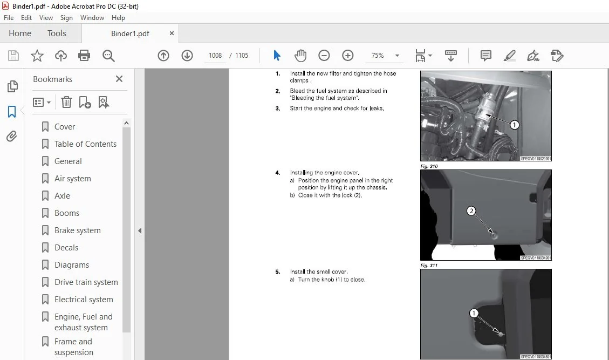Open the Brake system bookmark
Image resolution: width=609 pixels, height=360 pixels.
click(x=77, y=230)
